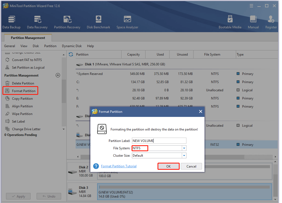282x203 pixels.
Task: Click the Format Partition sidebar icon
Action: tap(7, 91)
